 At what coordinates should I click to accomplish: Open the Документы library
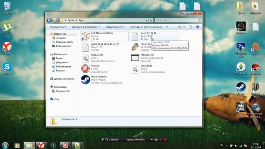click(62, 62)
